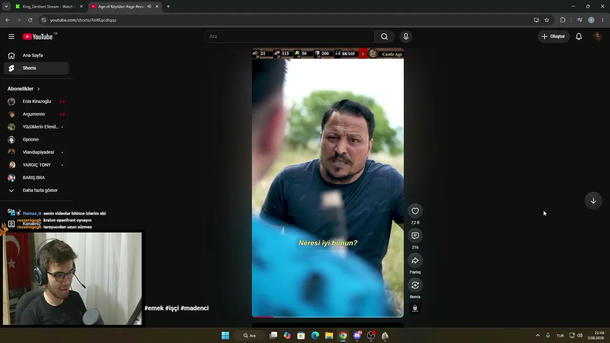The height and width of the screenshot is (343, 610).
Task: Click the Oluştur create button
Action: 553,37
